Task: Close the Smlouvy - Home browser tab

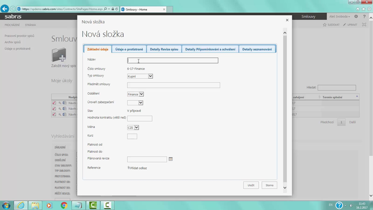Action: click(164, 9)
